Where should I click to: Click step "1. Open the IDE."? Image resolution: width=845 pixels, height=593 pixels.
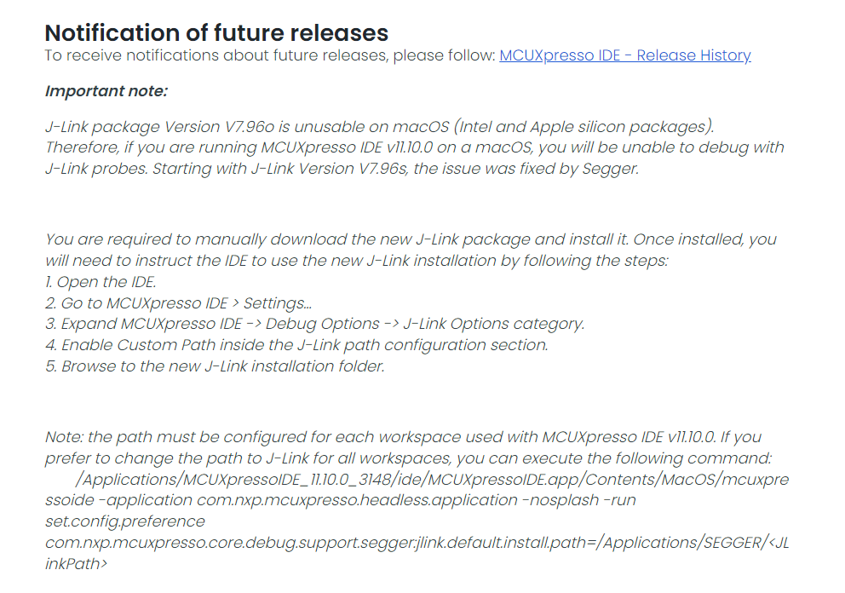tap(101, 282)
